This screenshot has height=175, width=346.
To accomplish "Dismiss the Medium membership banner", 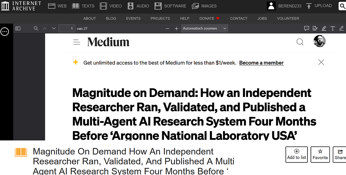I will tap(321, 62).
